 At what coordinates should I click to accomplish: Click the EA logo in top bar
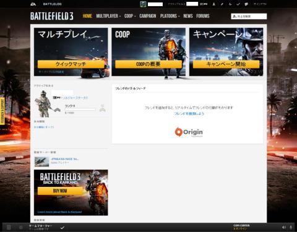pyautogui.click(x=33, y=4)
